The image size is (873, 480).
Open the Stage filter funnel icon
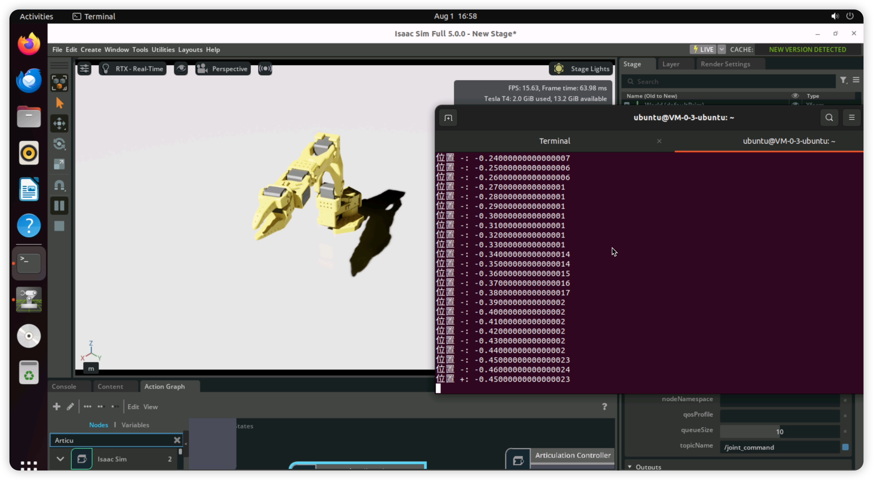pos(843,80)
